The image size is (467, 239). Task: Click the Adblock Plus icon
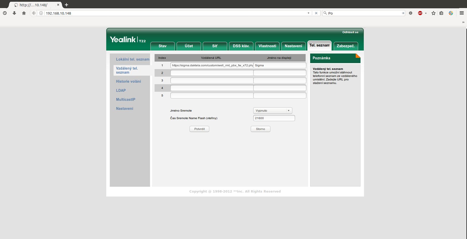tap(420, 13)
